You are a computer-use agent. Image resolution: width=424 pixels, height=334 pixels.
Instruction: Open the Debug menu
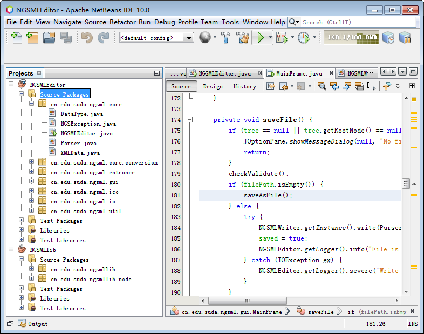[x=165, y=22]
